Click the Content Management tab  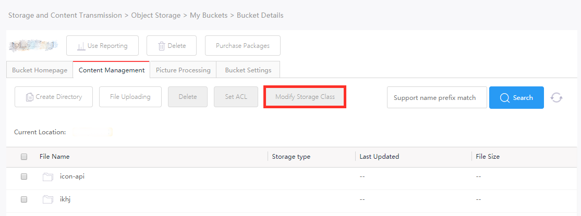pos(112,70)
